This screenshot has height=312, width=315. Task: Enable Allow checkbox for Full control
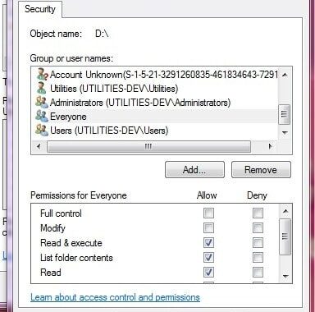point(208,213)
